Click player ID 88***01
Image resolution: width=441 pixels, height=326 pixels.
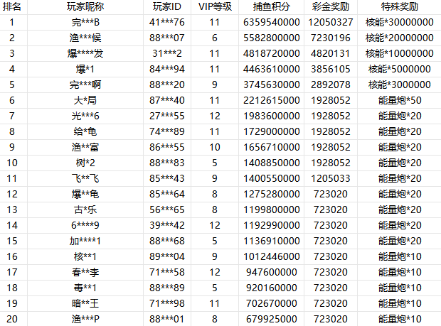tap(166, 319)
